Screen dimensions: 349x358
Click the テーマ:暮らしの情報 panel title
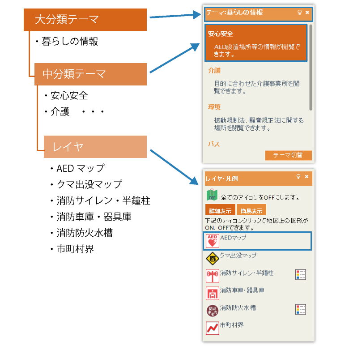234,12
